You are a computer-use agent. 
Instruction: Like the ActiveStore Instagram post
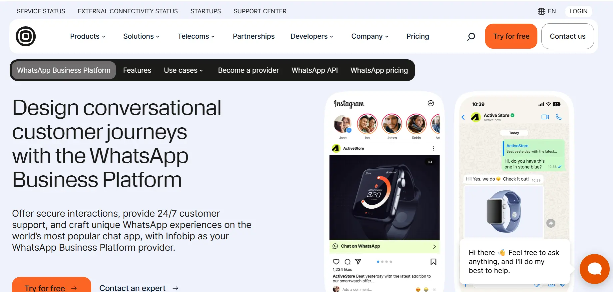pyautogui.click(x=336, y=262)
